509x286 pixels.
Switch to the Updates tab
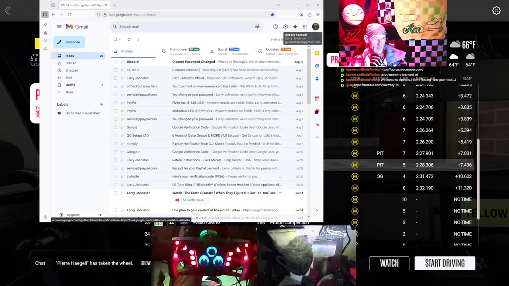[278, 51]
